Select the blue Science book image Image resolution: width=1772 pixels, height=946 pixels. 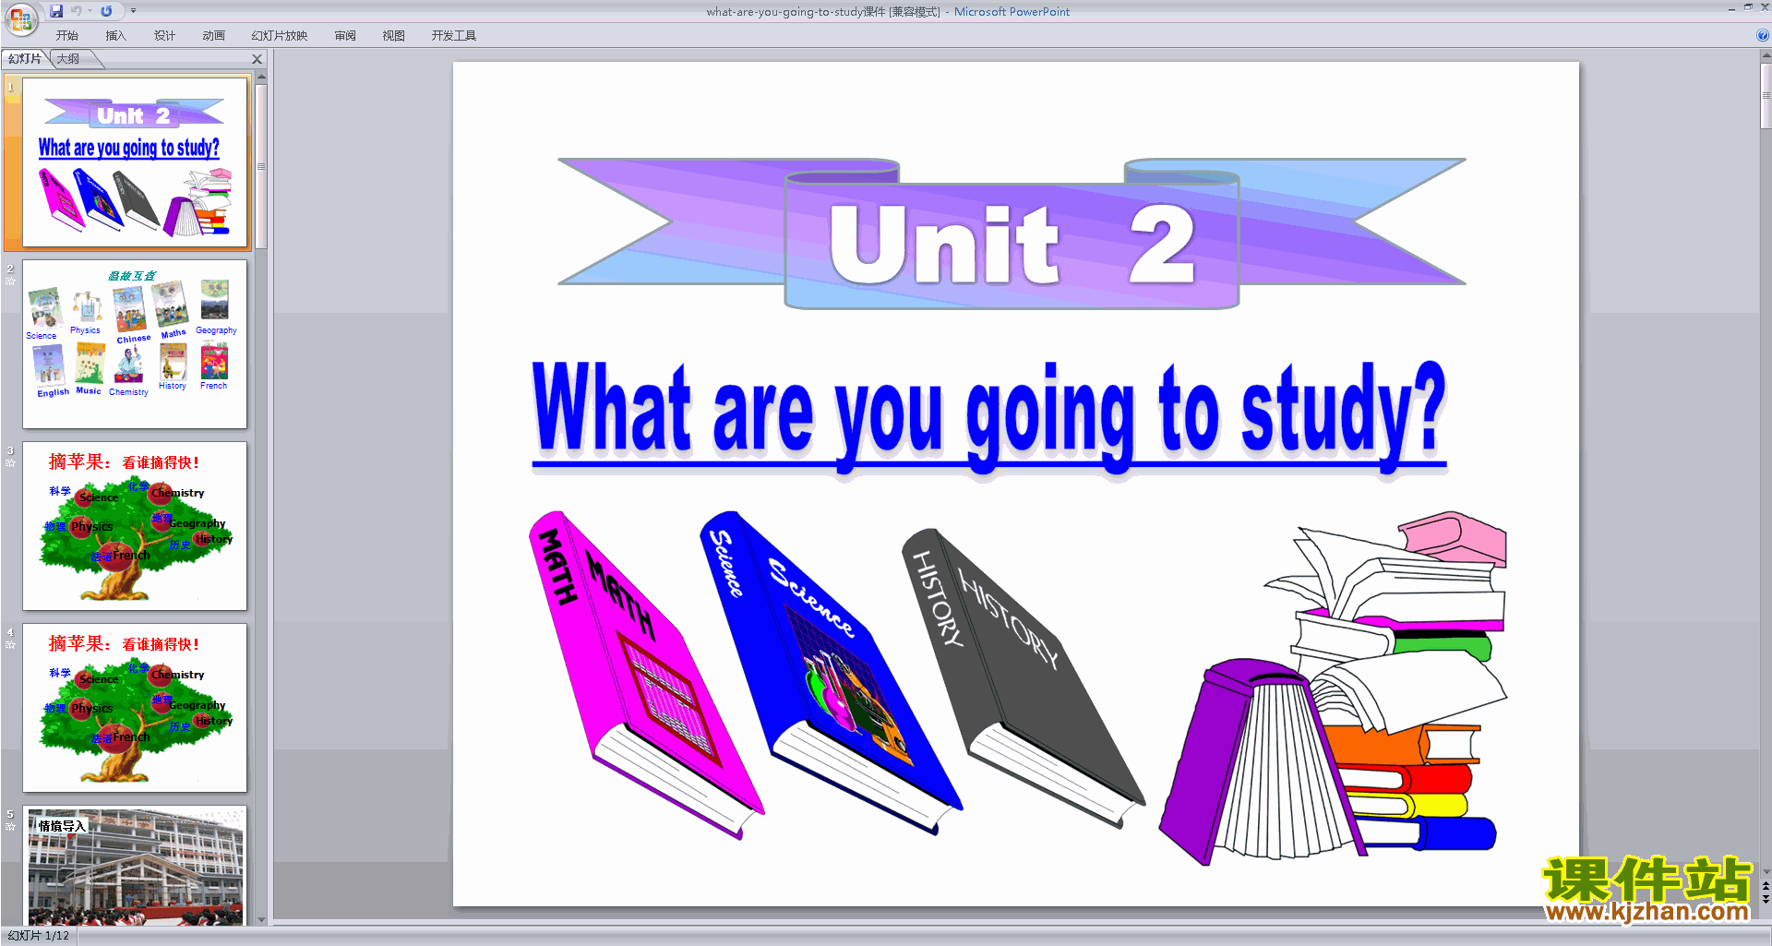(831, 672)
